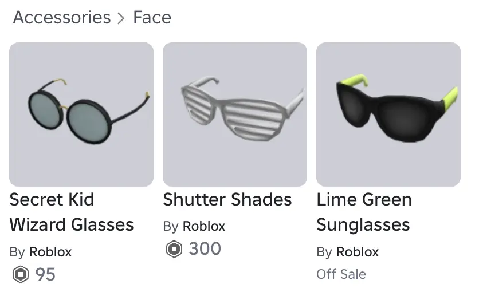
Task: Click the Secret Kid Wizard Glasses title
Action: pyautogui.click(x=71, y=212)
